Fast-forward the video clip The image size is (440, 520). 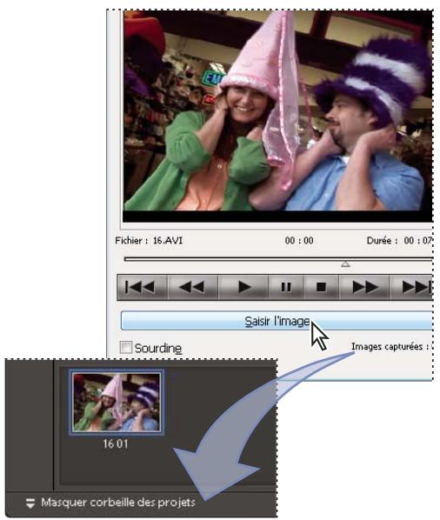tap(364, 287)
